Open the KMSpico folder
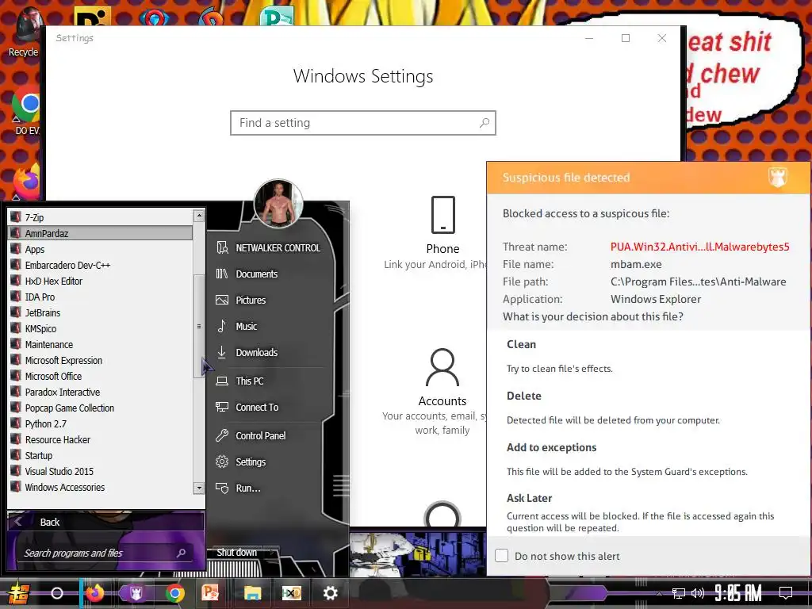The height and width of the screenshot is (609, 812). 100,329
